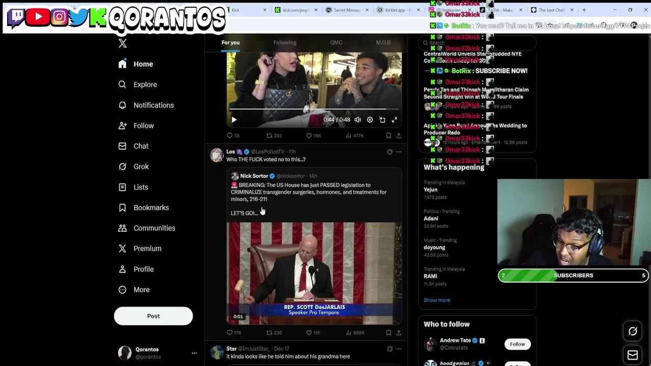Bookmark the post with 477K views
This screenshot has height=366, width=651.
click(389, 136)
